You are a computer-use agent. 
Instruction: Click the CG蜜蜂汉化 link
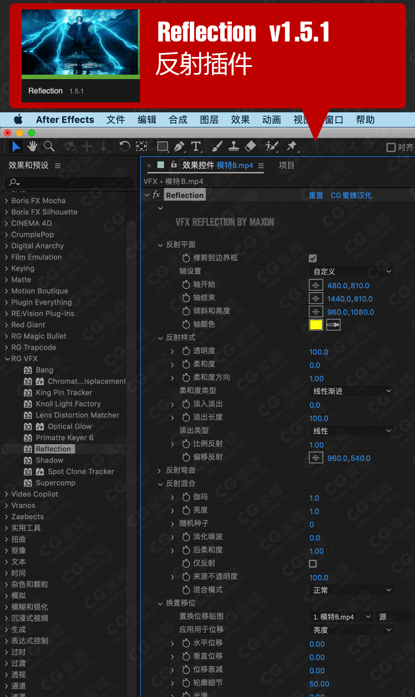[351, 195]
